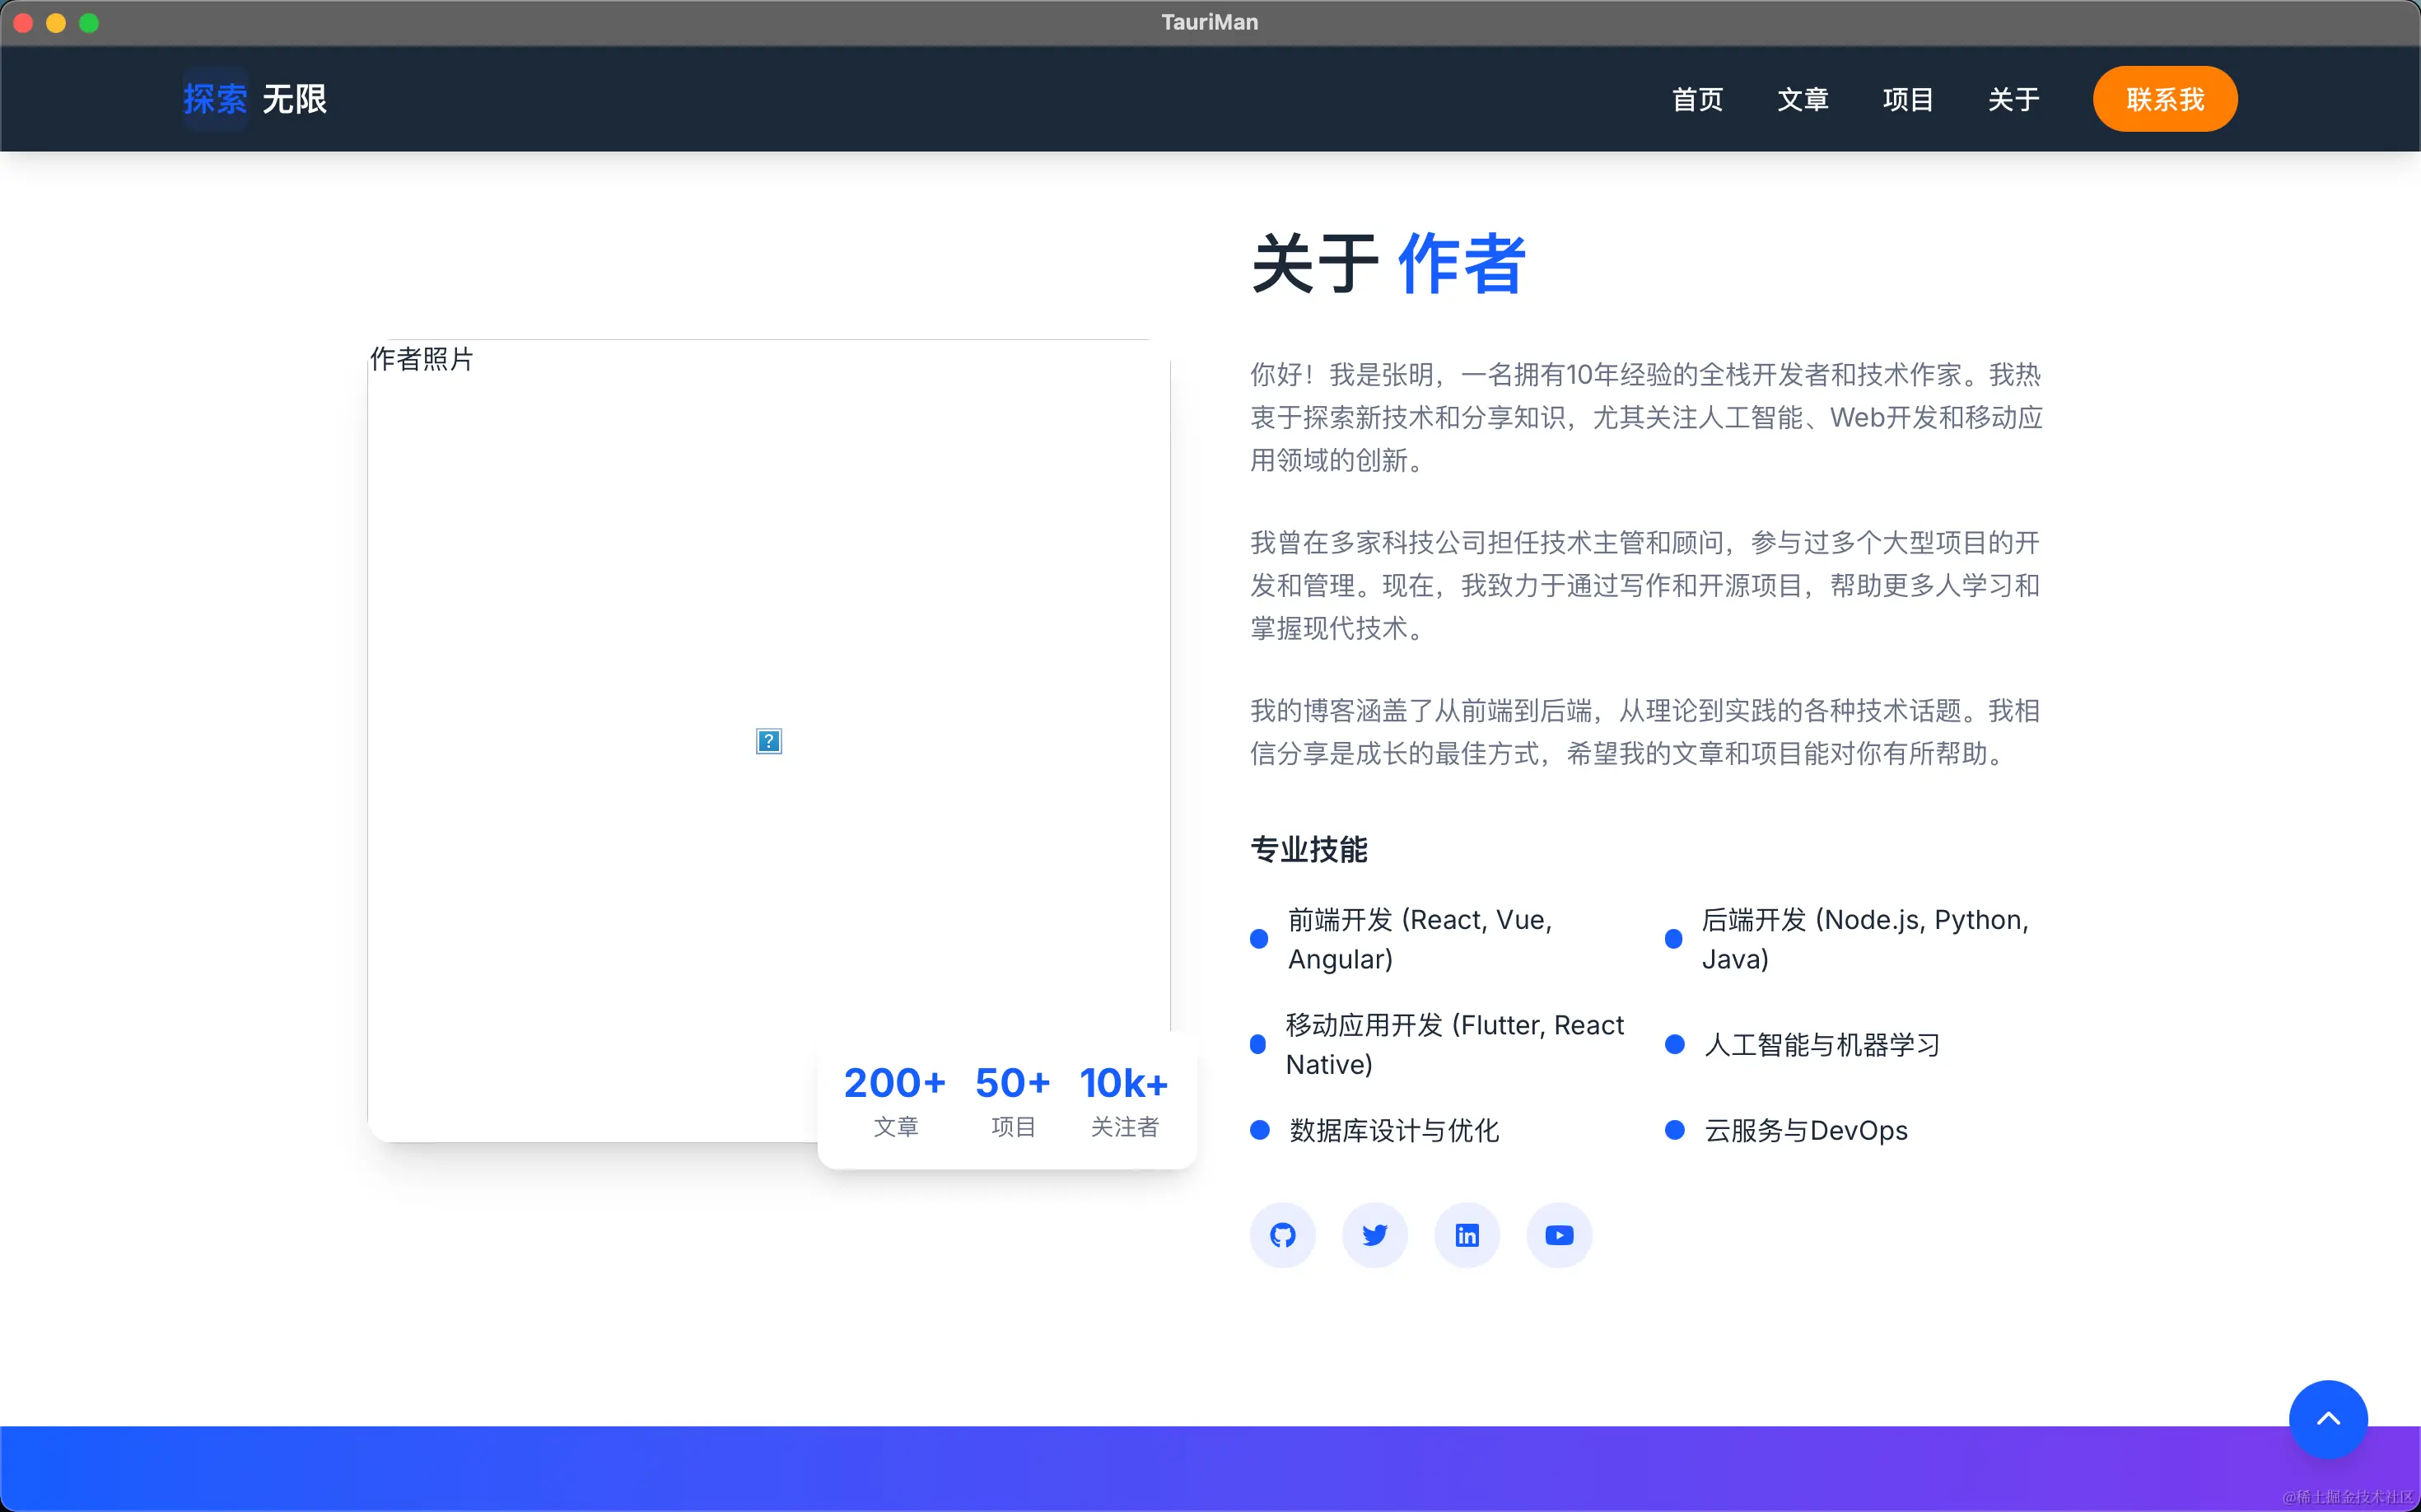
Task: Select 关于 in the navigation bar
Action: 2013,99
